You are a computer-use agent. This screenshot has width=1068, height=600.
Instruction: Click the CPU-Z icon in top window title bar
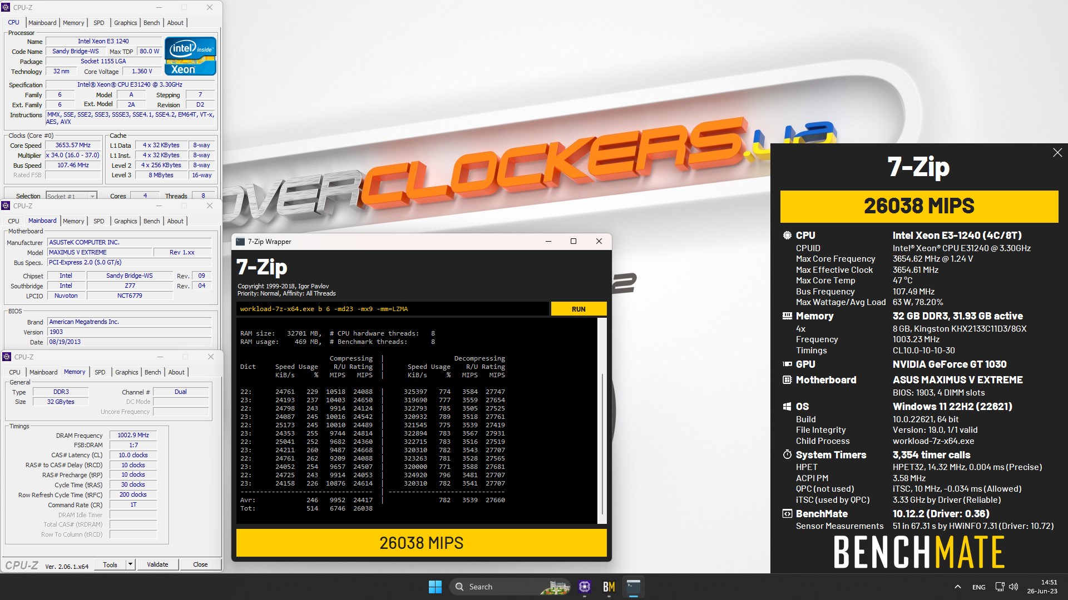click(x=6, y=7)
